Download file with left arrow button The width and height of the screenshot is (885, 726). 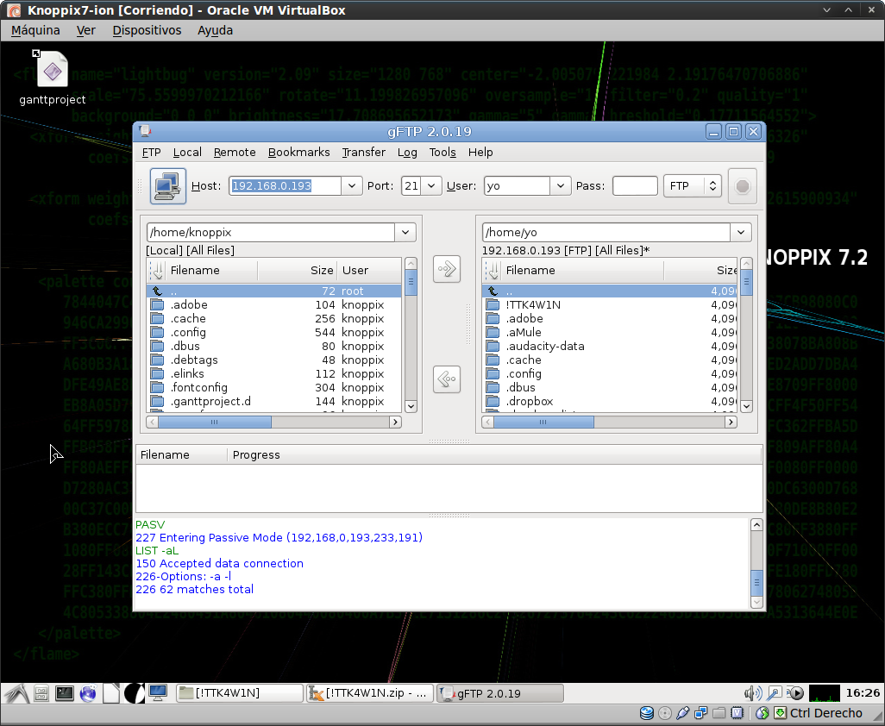click(x=446, y=379)
